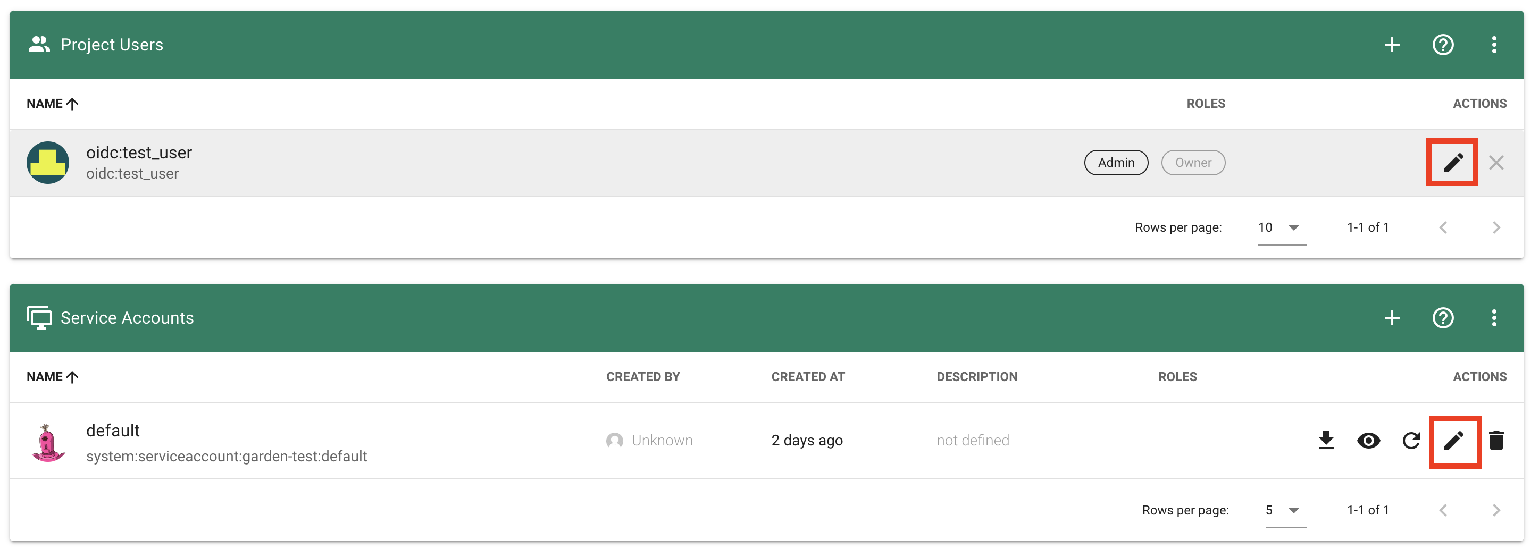Remove oidc:test_user using the X icon
Viewport: 1539px width, 557px height.
coord(1496,162)
